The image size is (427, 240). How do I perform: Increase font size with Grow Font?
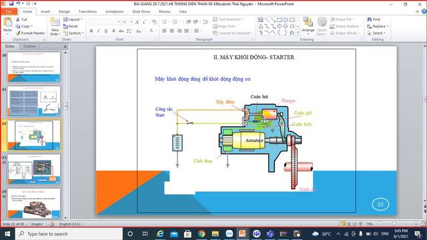pos(137,22)
